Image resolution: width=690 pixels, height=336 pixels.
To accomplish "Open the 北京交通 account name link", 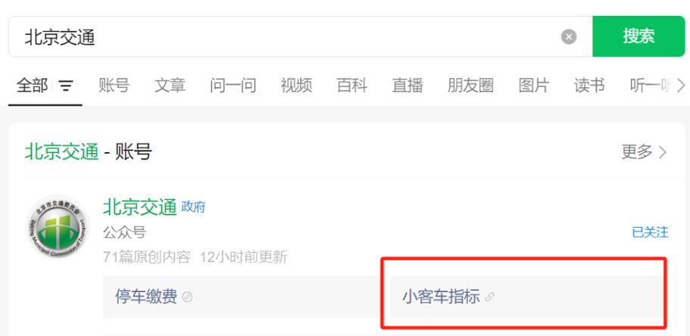I will tap(140, 207).
